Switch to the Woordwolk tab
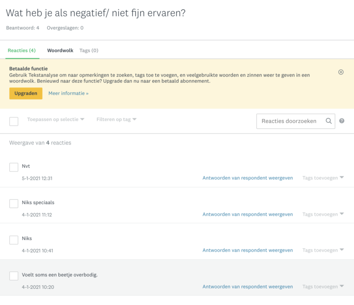 [60, 51]
